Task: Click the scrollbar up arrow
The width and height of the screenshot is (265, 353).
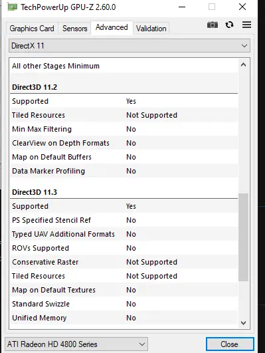Action: click(x=243, y=65)
